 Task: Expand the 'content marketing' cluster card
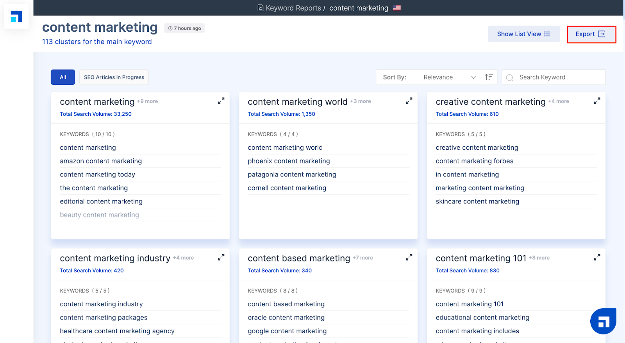pyautogui.click(x=221, y=101)
